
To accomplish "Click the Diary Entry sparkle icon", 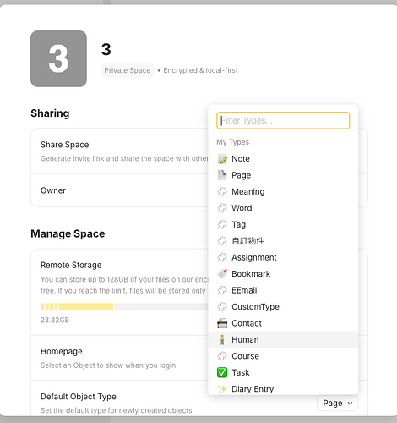I will pos(222,389).
